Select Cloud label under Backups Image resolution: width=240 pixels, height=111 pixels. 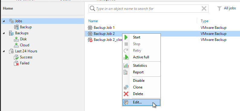24,45
